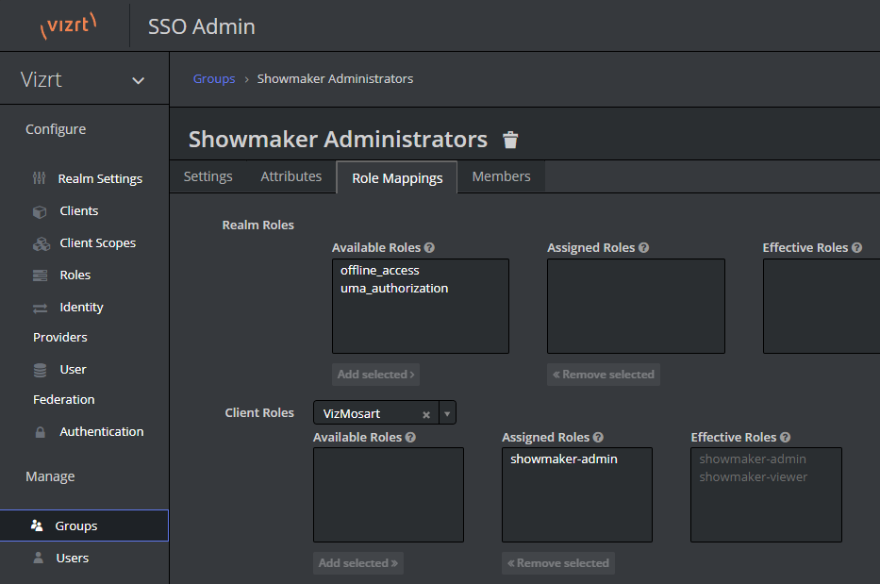This screenshot has height=584, width=880.
Task: Click the Authentication lock icon
Action: 40,432
